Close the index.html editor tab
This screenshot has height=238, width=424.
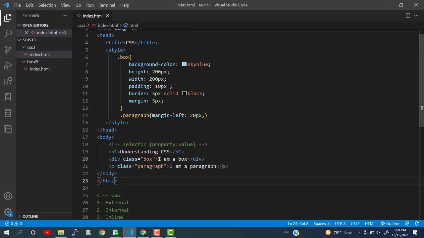pyautogui.click(x=107, y=16)
